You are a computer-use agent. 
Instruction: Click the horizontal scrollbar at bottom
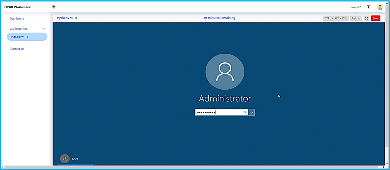186,167
